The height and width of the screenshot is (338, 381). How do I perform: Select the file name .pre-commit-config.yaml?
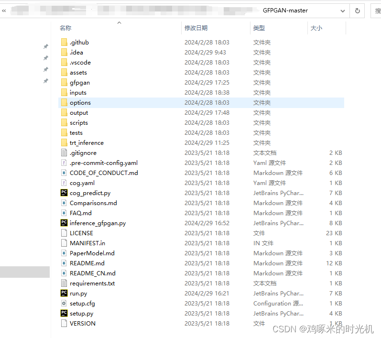[x=104, y=163]
